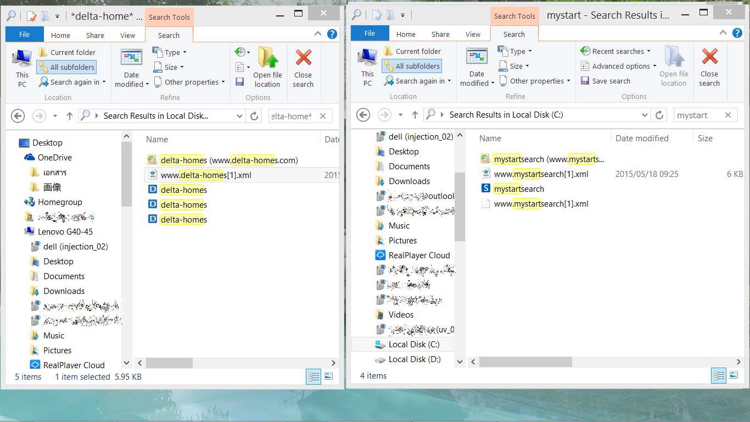
Task: Toggle All subfolders in the left window
Action: click(66, 67)
